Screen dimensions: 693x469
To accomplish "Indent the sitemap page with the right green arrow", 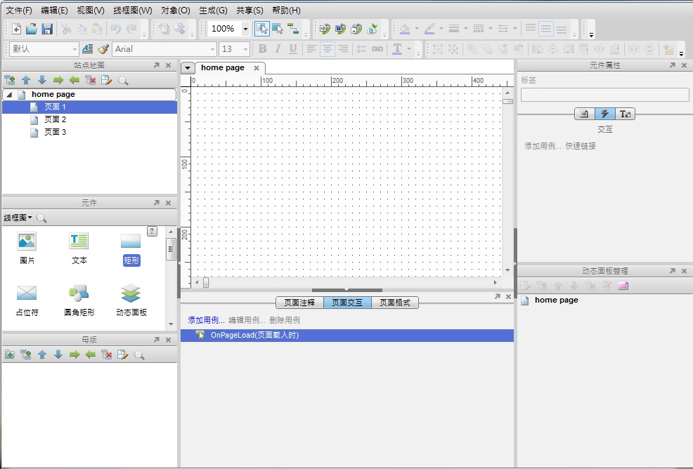I will (58, 80).
